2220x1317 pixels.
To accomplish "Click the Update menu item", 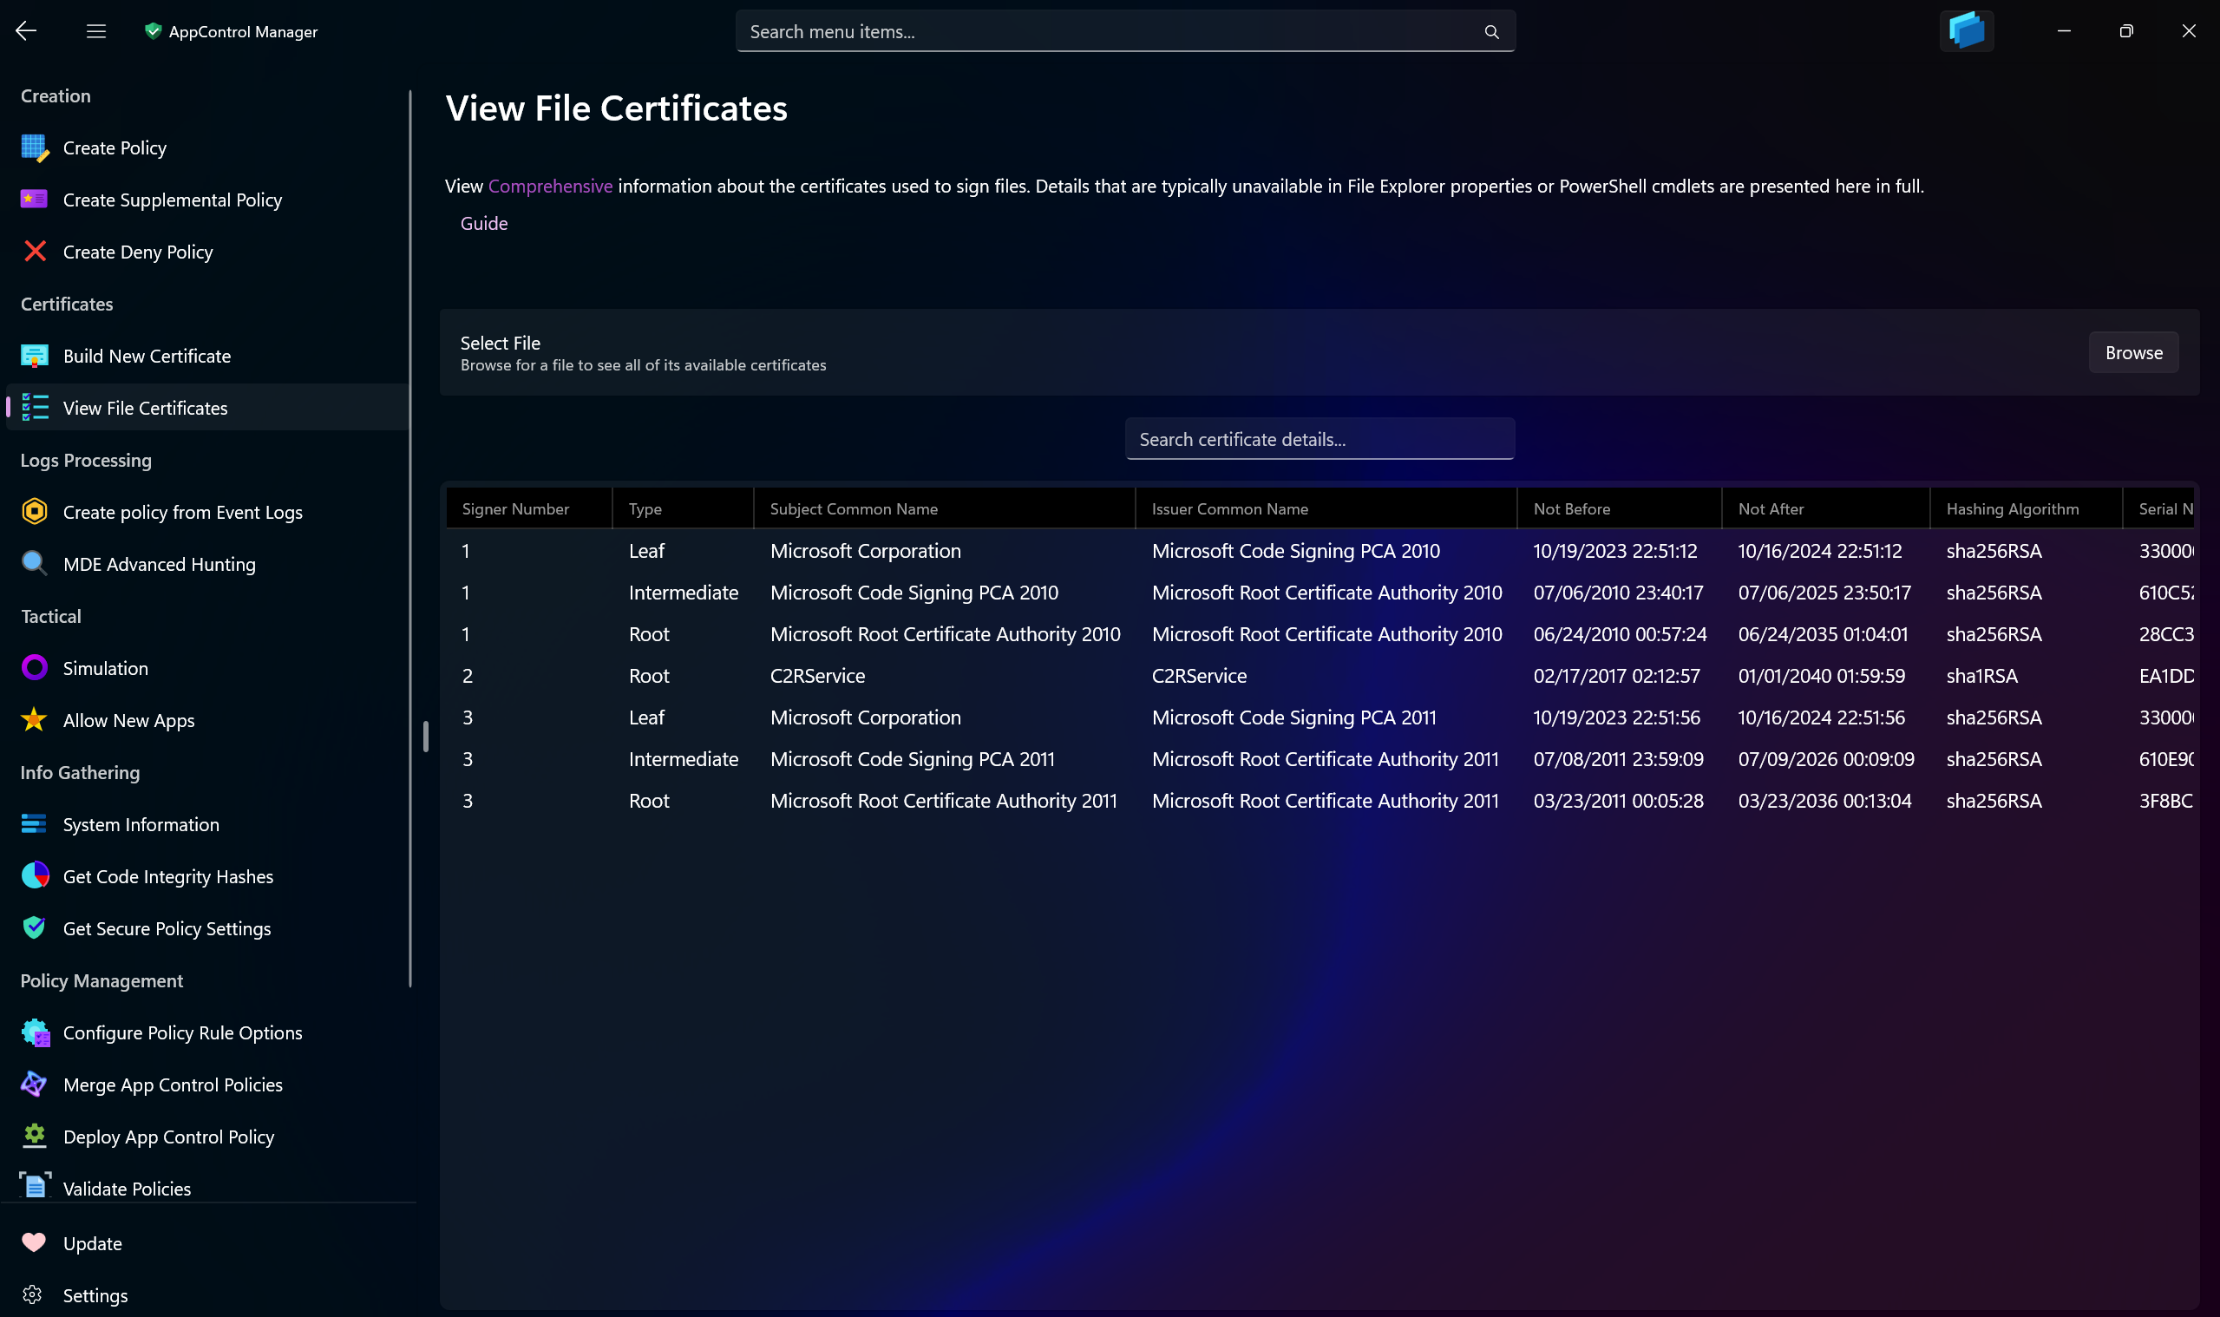I will coord(91,1242).
